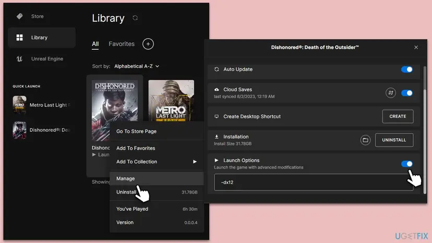Click the Installation download icon
Image resolution: width=432 pixels, height=243 pixels.
coord(217,137)
